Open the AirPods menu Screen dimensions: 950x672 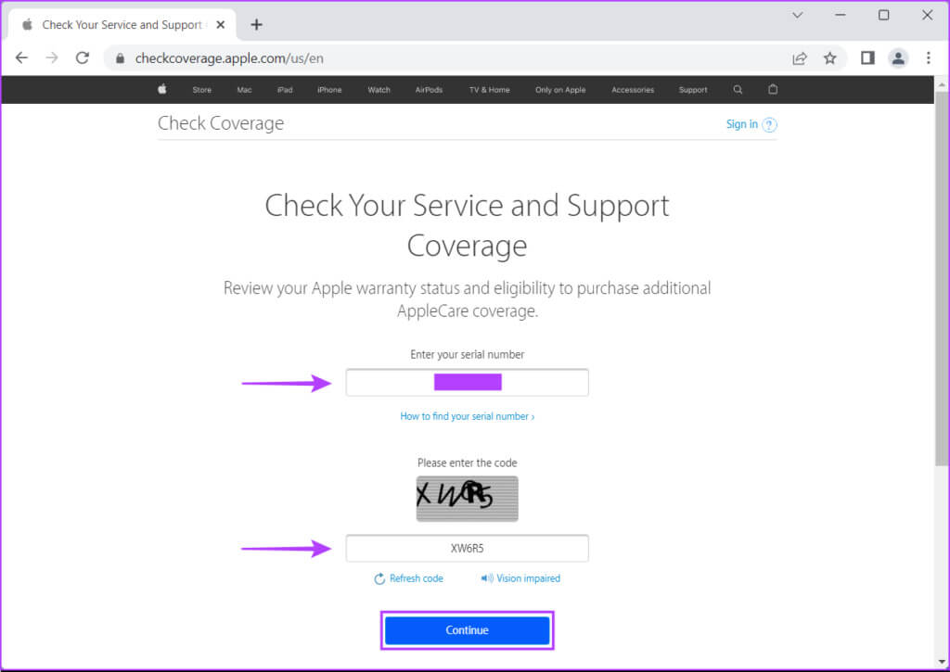(x=429, y=90)
